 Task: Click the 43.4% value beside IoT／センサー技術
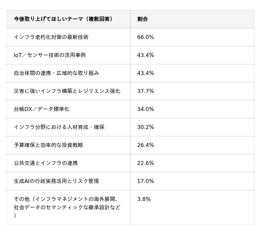146,55
